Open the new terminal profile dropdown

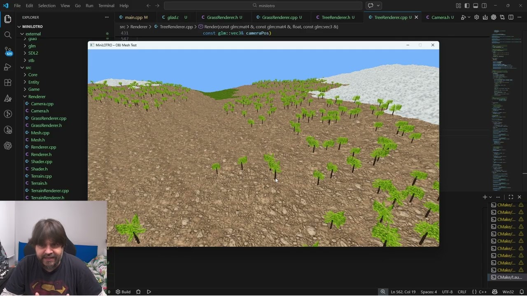click(x=490, y=197)
